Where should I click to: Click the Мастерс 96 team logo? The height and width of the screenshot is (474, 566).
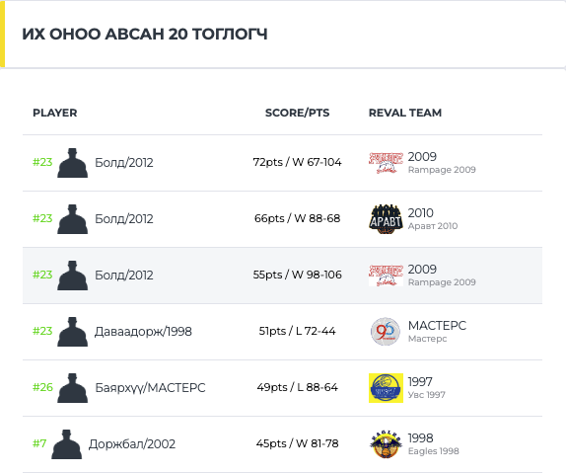(x=386, y=332)
